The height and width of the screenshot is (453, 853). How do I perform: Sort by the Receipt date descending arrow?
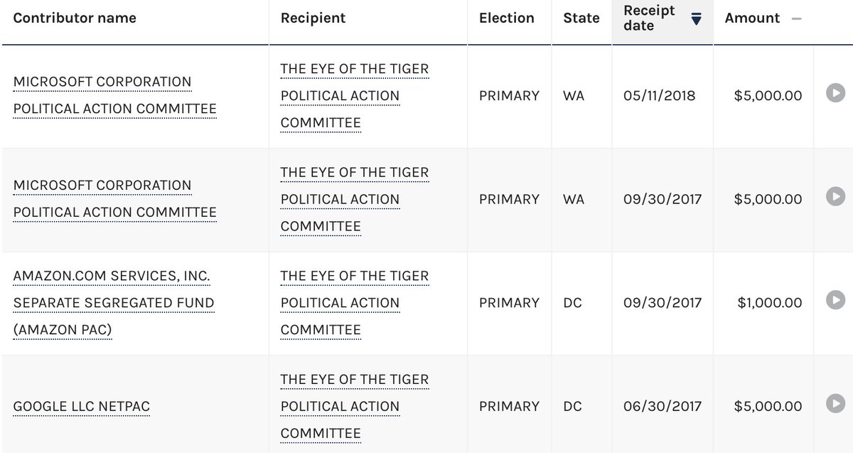tap(697, 19)
